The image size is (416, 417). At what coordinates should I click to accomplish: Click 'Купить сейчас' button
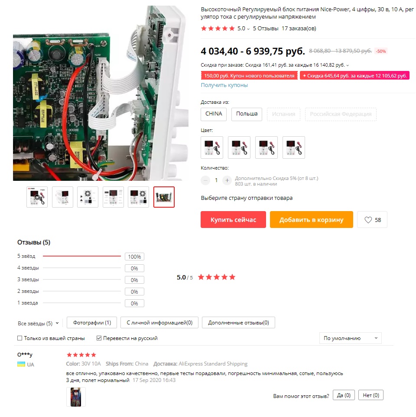click(233, 220)
